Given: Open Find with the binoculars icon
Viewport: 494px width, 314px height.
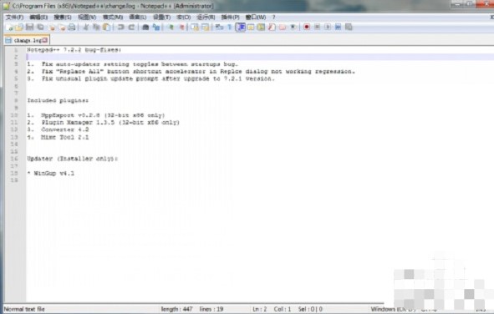Looking at the screenshot, I should (x=145, y=27).
